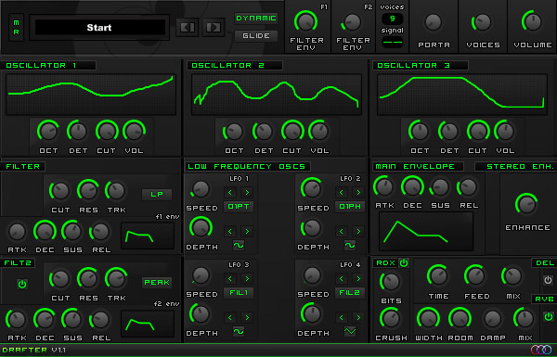Screen dimensions: 557x357
Task: Click the Oscillator 1 waveform display
Action: (x=91, y=95)
